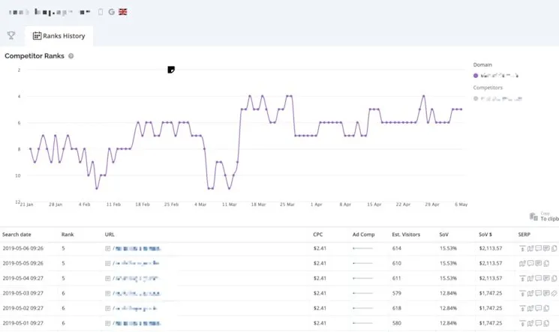This screenshot has width=559, height=332.
Task: Click the Est. Visitors value '618'
Action: [x=396, y=308]
